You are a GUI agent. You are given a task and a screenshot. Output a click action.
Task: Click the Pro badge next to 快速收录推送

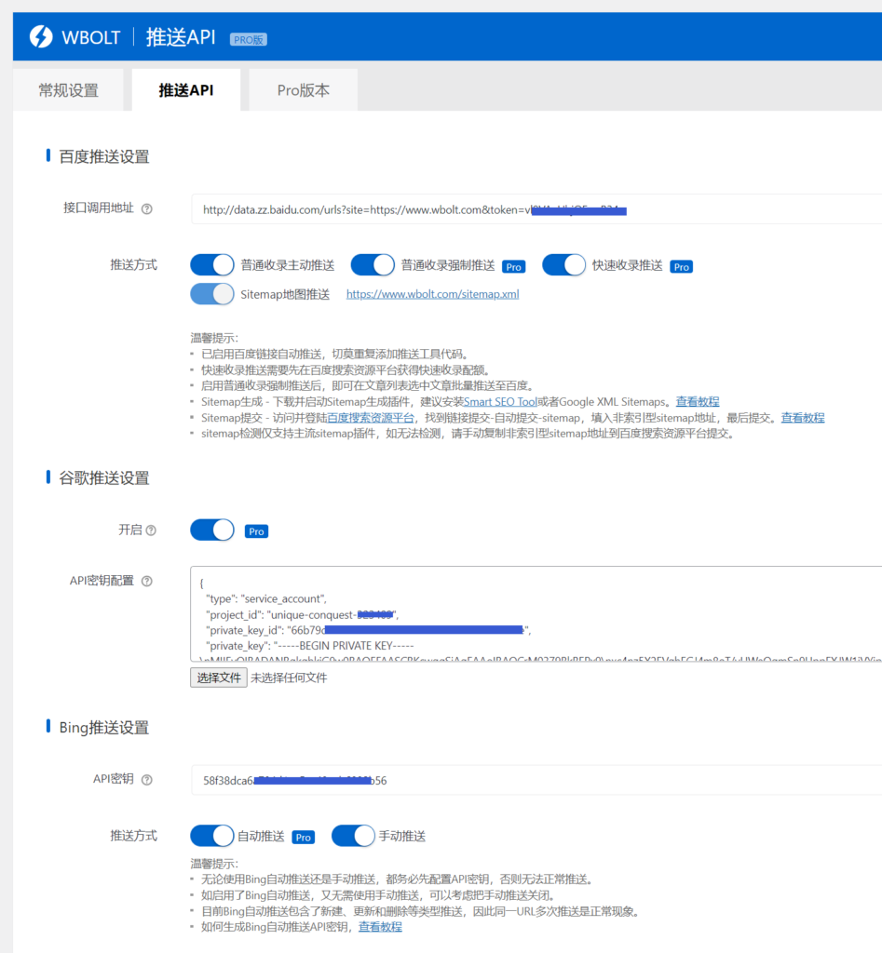point(681,265)
